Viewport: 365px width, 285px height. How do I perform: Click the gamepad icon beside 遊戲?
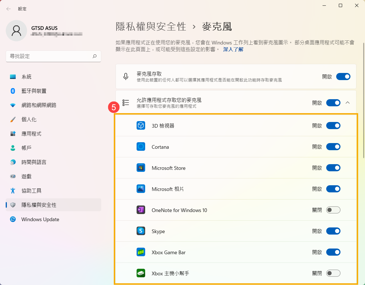point(13,176)
